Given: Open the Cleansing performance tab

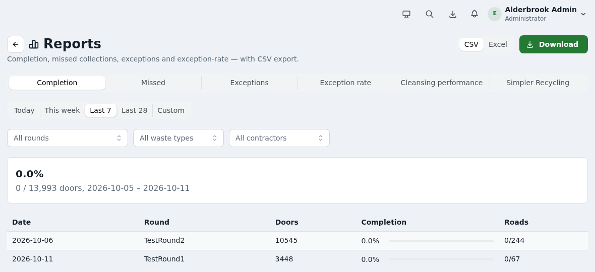Looking at the screenshot, I should tap(442, 83).
